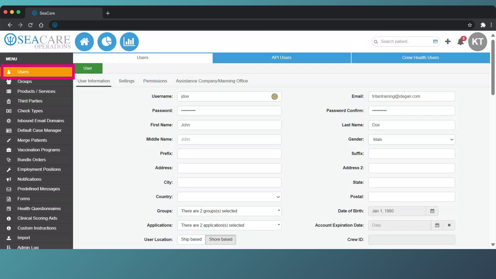496x279 pixels.
Task: Click the Check Types money icon
Action: click(x=9, y=111)
